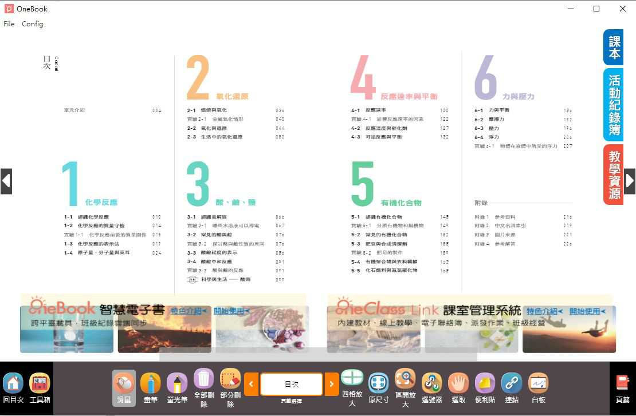Open the 工具箱 toolbox
Viewport: 636px width, 416px height.
point(40,387)
